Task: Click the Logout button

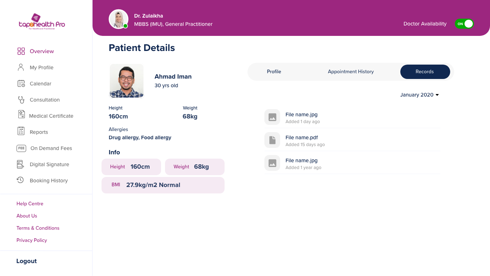Action: tap(27, 261)
